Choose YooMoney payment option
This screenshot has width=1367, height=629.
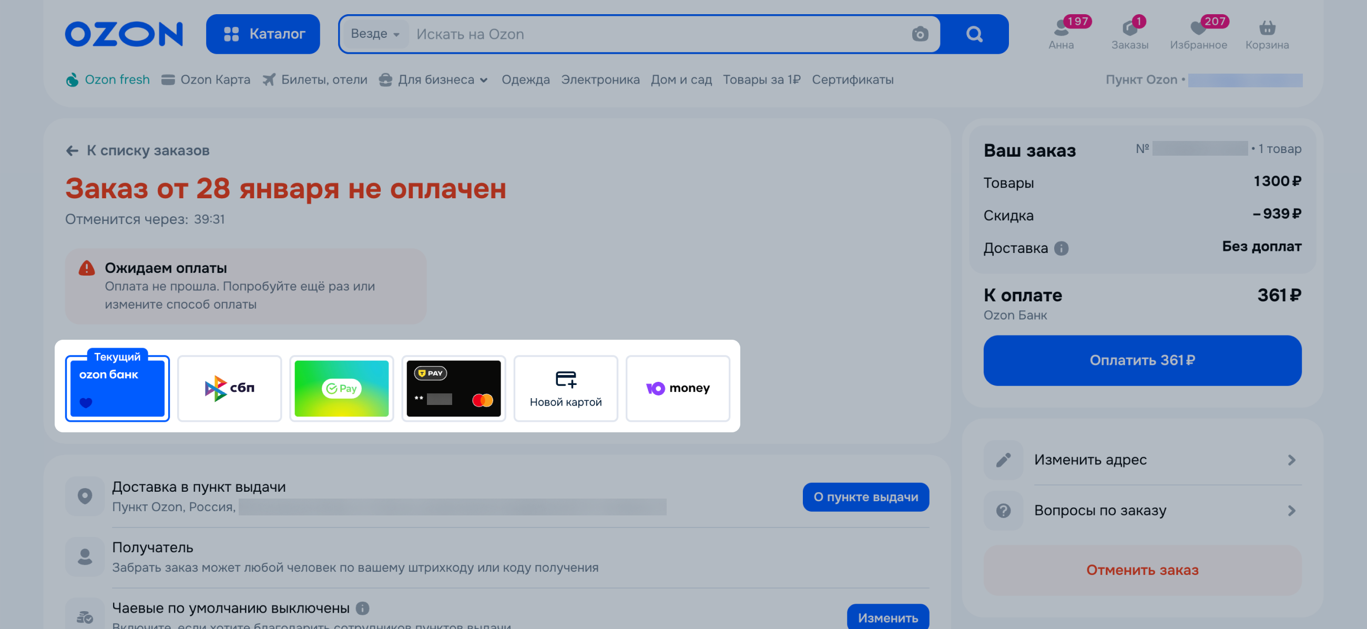pyautogui.click(x=677, y=388)
